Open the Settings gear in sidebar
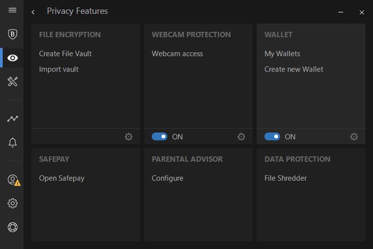This screenshot has height=249, width=373. click(13, 203)
